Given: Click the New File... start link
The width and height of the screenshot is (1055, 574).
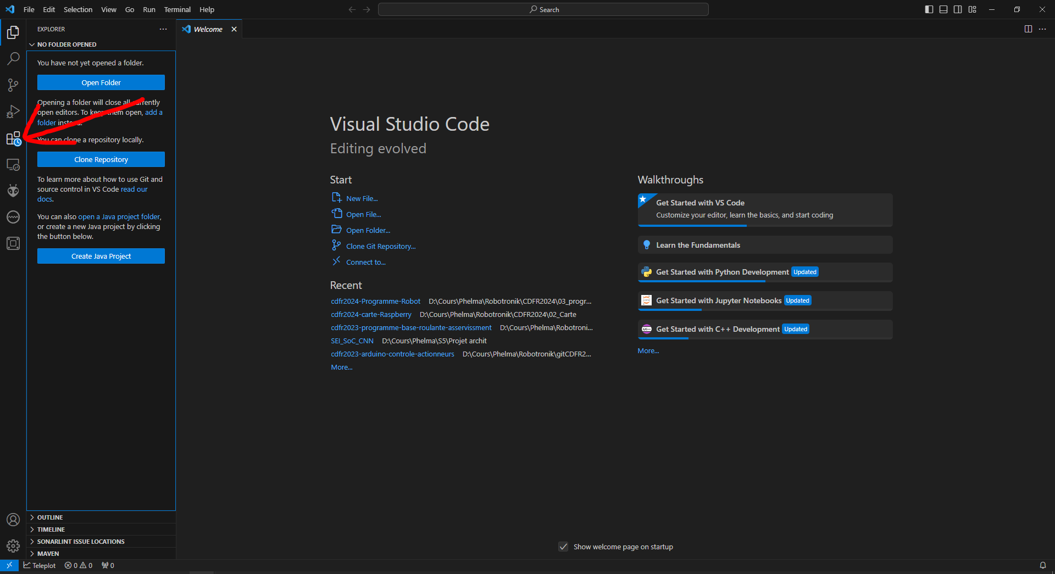Looking at the screenshot, I should (x=355, y=198).
